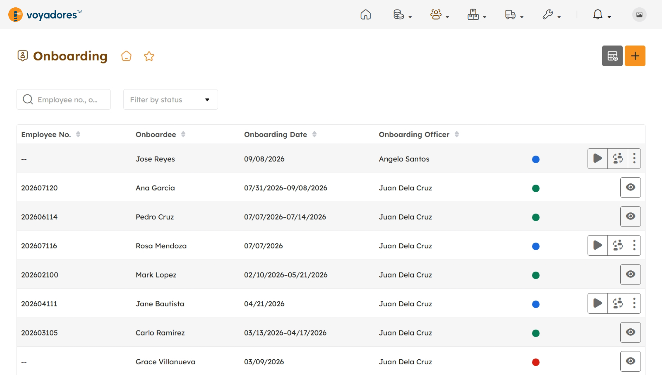Expand the packages inventory menu
The image size is (662, 375).
click(477, 14)
